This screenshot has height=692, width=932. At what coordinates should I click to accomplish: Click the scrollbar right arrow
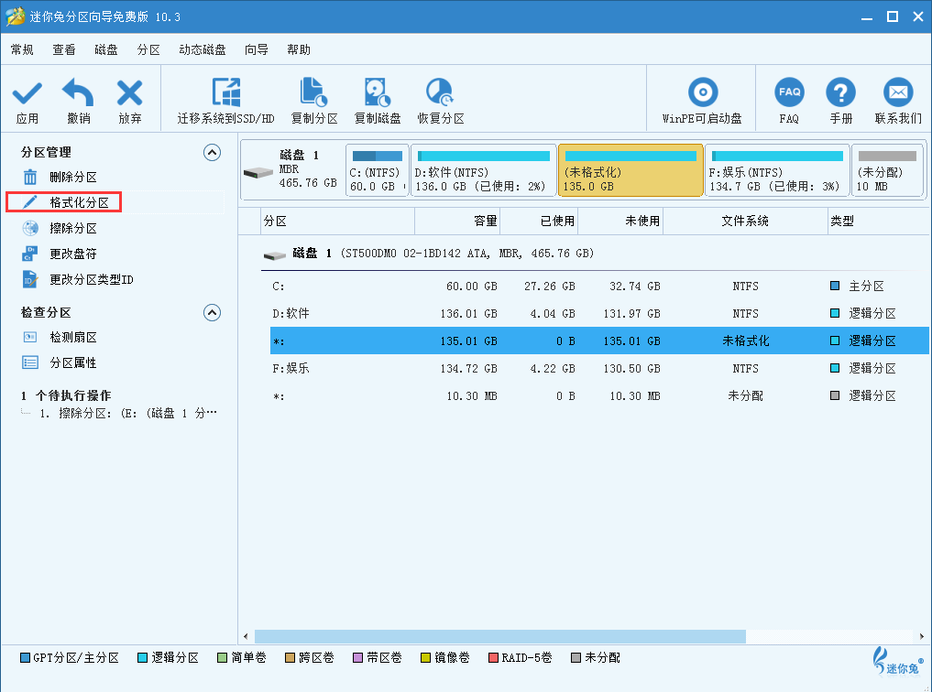pos(921,636)
